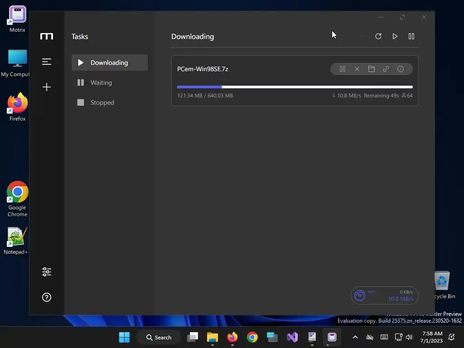The height and width of the screenshot is (348, 464).
Task: Open the task list menu icon in sidebar
Action: 47,62
